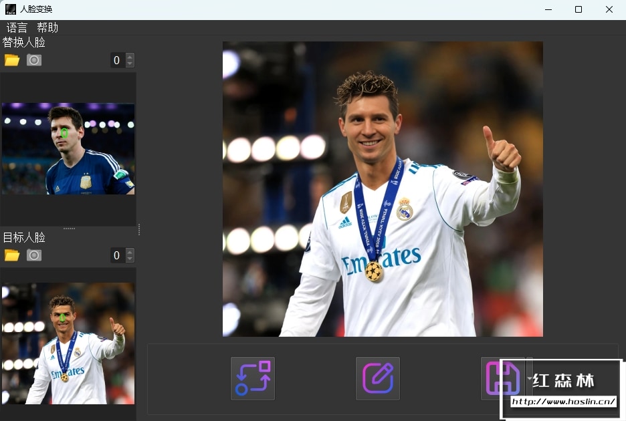Increase the 替换人脸 face index value

130,57
